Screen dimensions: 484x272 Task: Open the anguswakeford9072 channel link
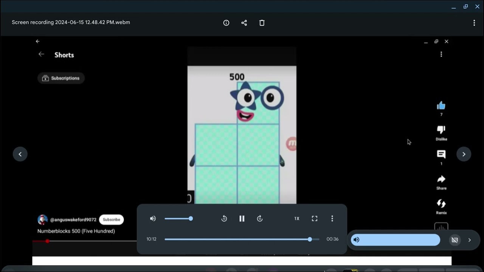click(73, 219)
